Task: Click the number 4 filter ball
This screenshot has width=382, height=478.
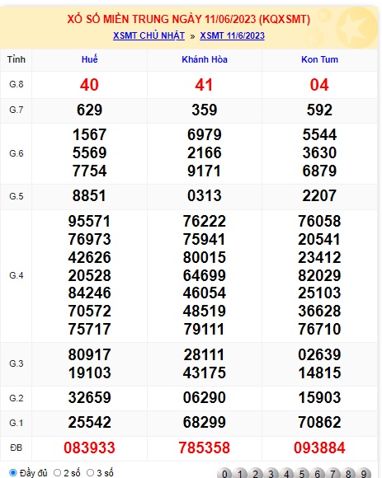Action: point(286,473)
